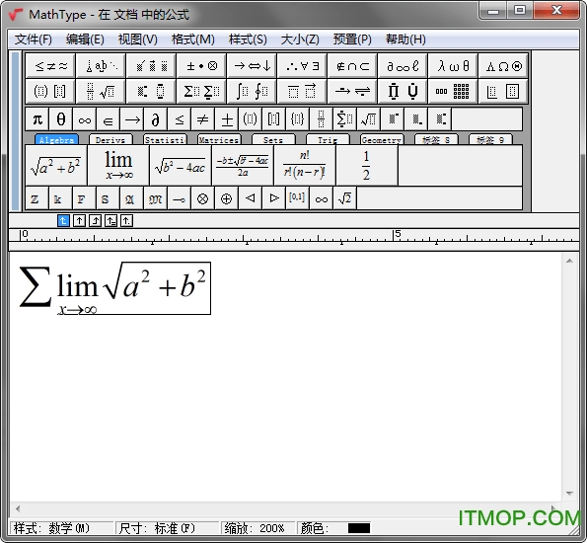
Task: Open the fraction and radical templates palette
Action: click(101, 91)
